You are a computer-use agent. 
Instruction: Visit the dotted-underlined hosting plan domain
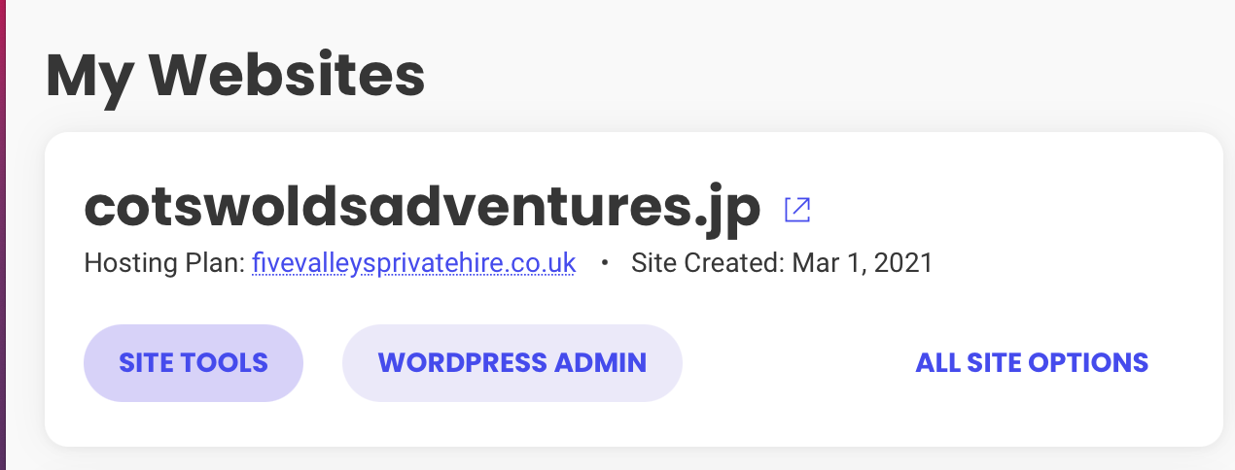coord(413,263)
